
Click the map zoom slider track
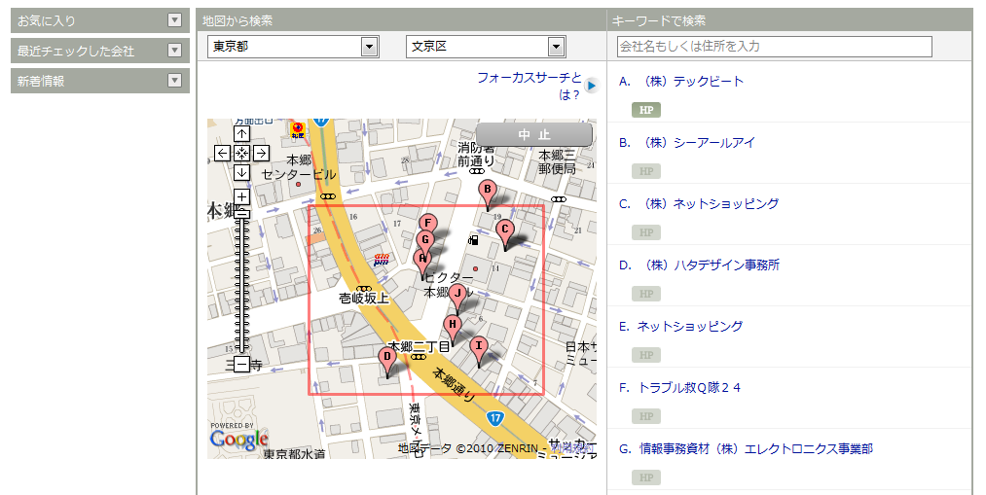coord(241,286)
